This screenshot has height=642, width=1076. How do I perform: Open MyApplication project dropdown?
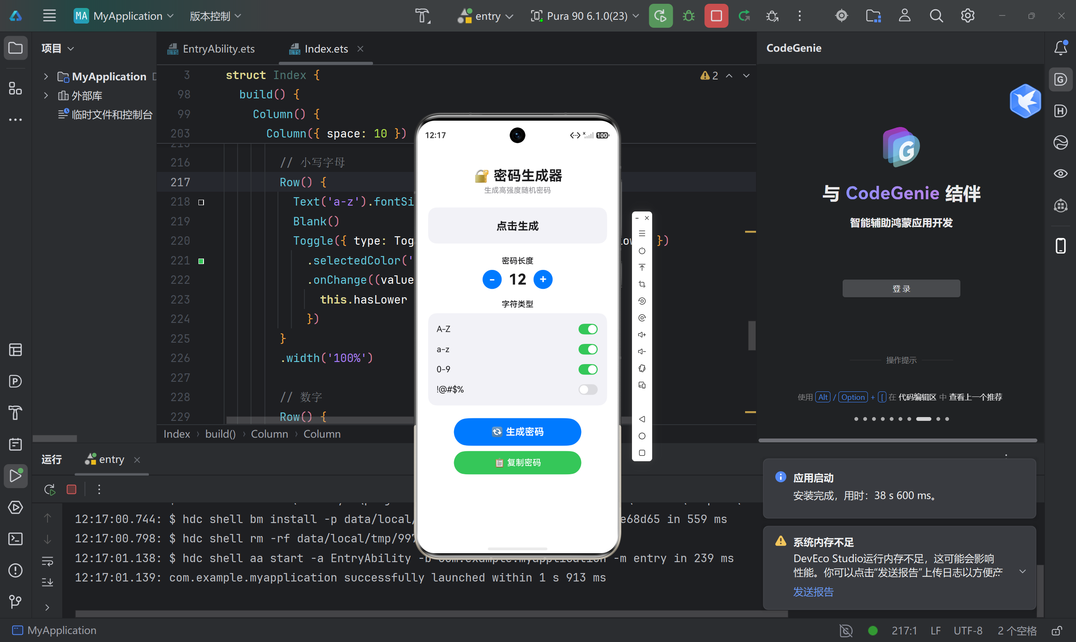point(124,16)
